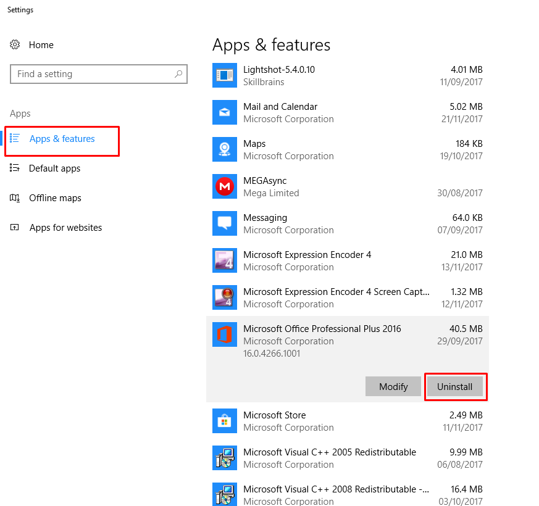Click the 1.32 MB size value
The image size is (539, 506).
point(467,292)
